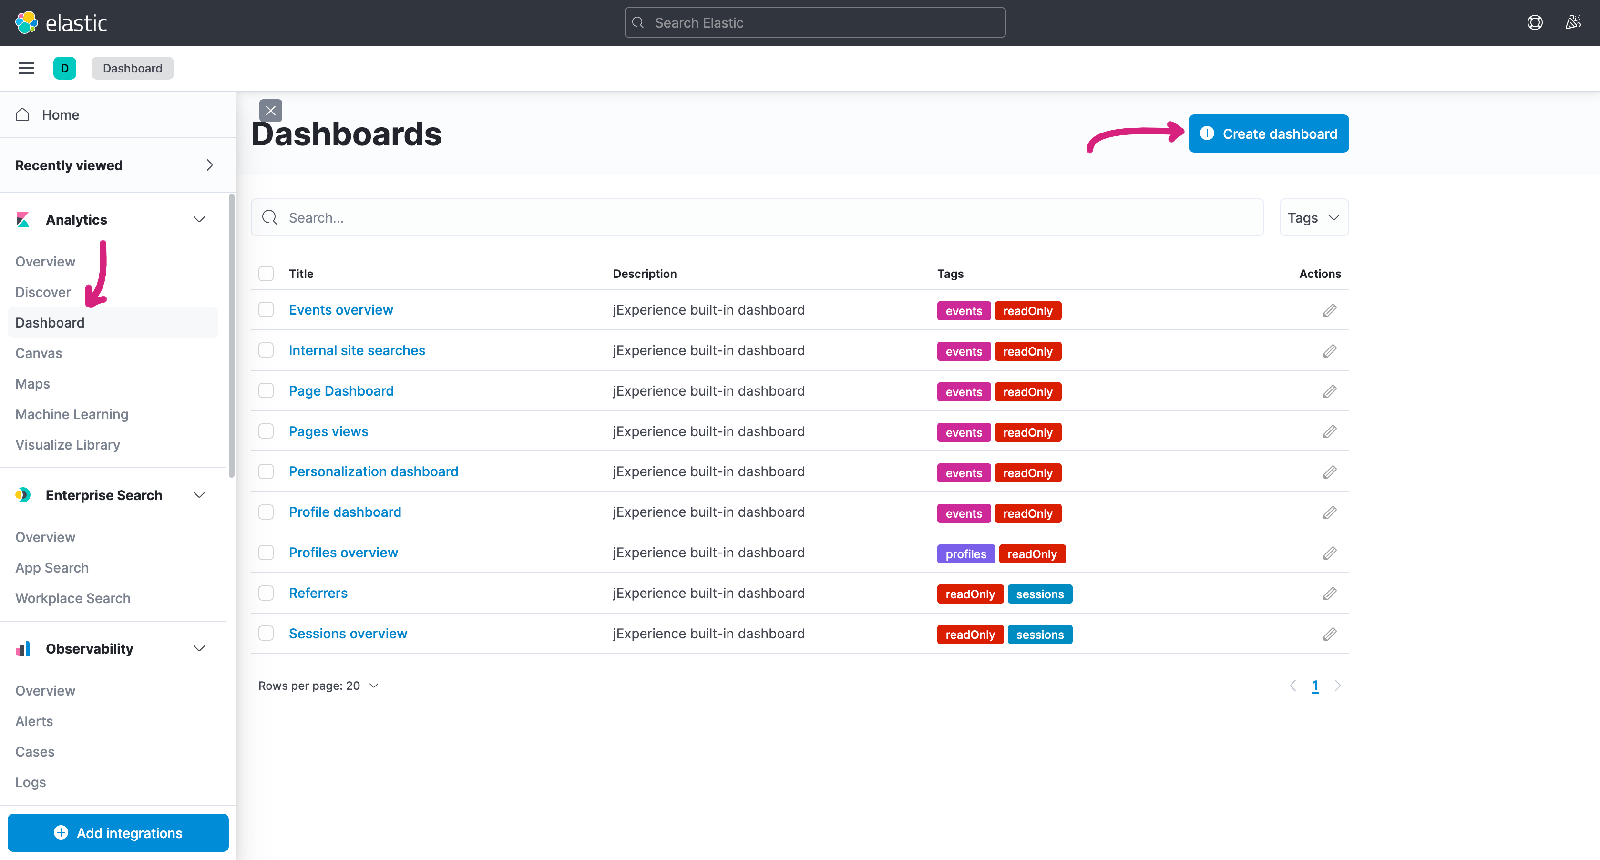Tick the Sessions overview checkbox
Screen dimensions: 1600x860
(266, 634)
